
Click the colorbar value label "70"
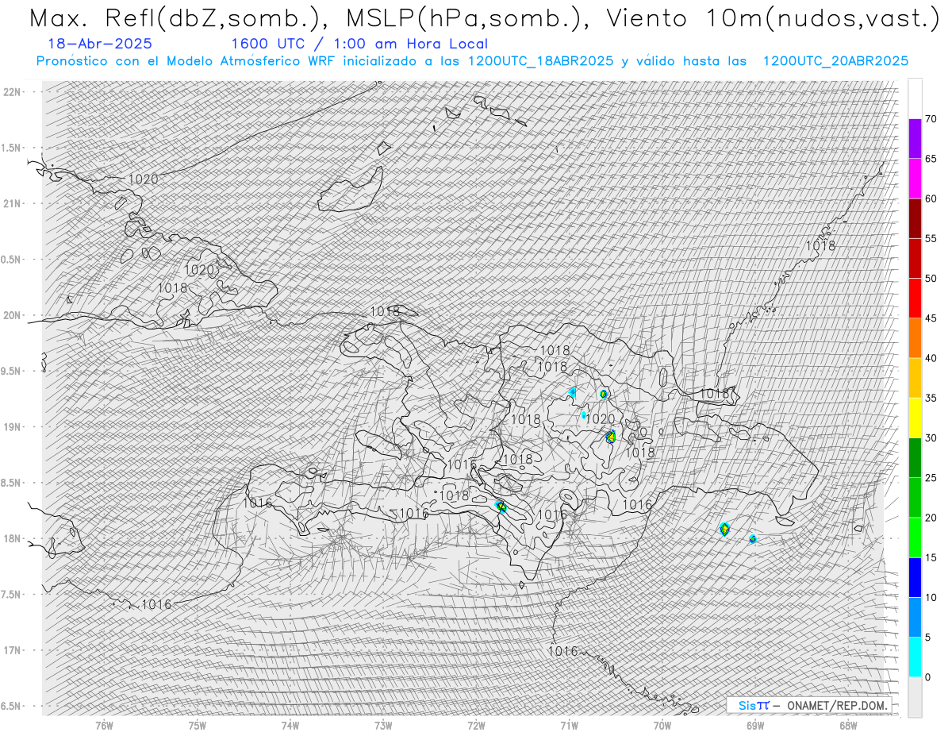[x=931, y=119]
